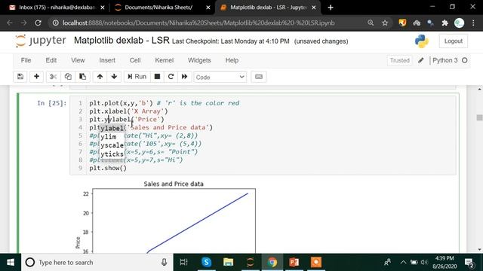Restart the kernel icon
Screen dimensions: 483x271
click(171, 77)
